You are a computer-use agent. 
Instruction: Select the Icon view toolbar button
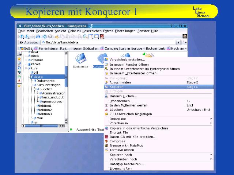coord(91,36)
